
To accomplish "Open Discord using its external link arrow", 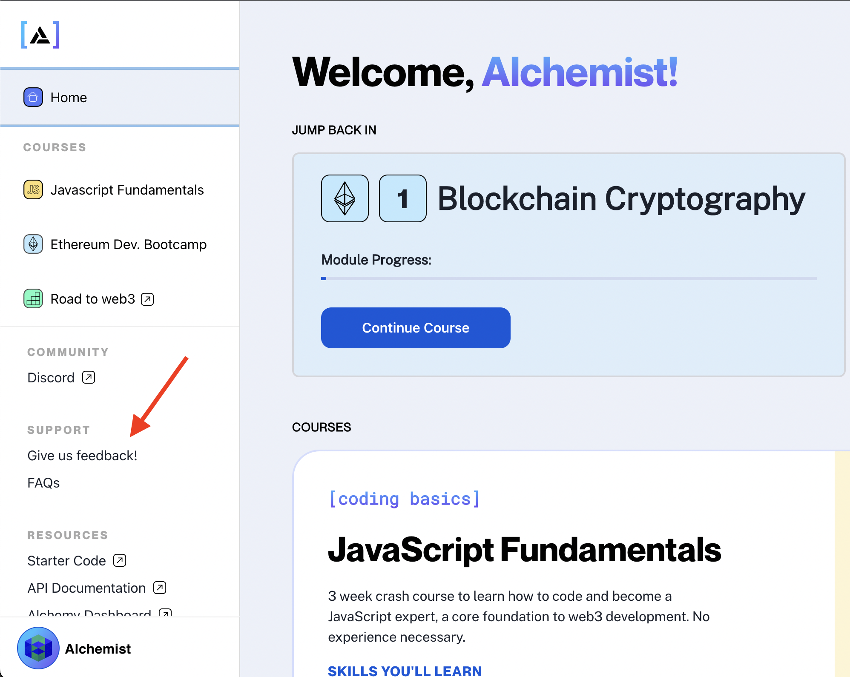I will [88, 377].
